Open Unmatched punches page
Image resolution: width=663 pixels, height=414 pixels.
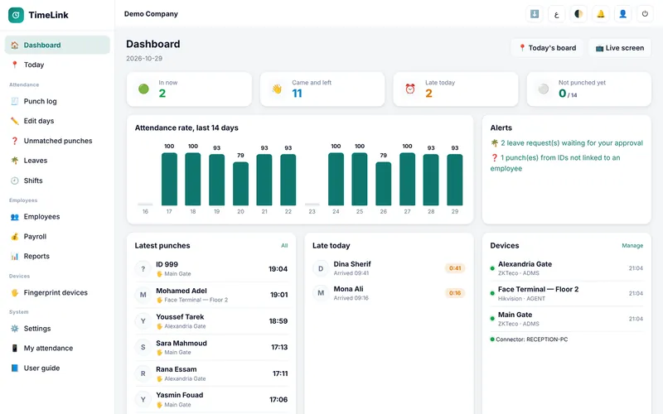(x=57, y=141)
